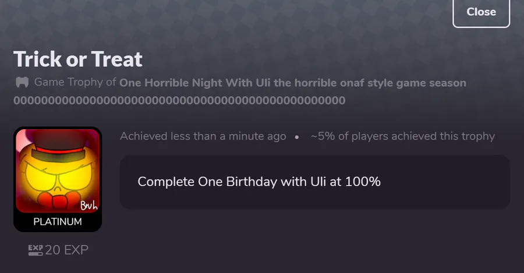Click the red bow tie in trophy image
Viewport: 524px width, 273px height.
tap(59, 200)
